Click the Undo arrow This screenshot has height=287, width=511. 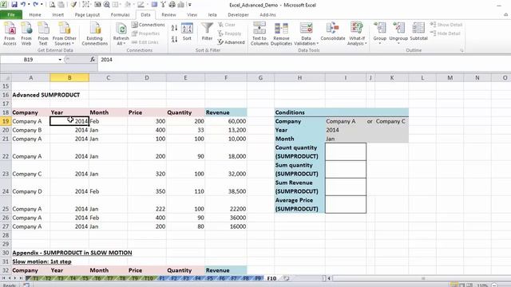click(23, 5)
